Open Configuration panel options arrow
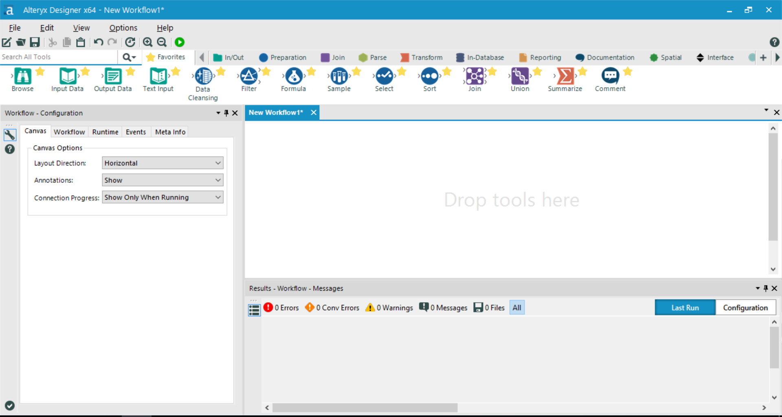Image resolution: width=782 pixels, height=417 pixels. click(218, 113)
